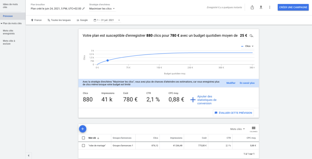Click plus icon to add conversion statistics

pyautogui.click(x=193, y=100)
